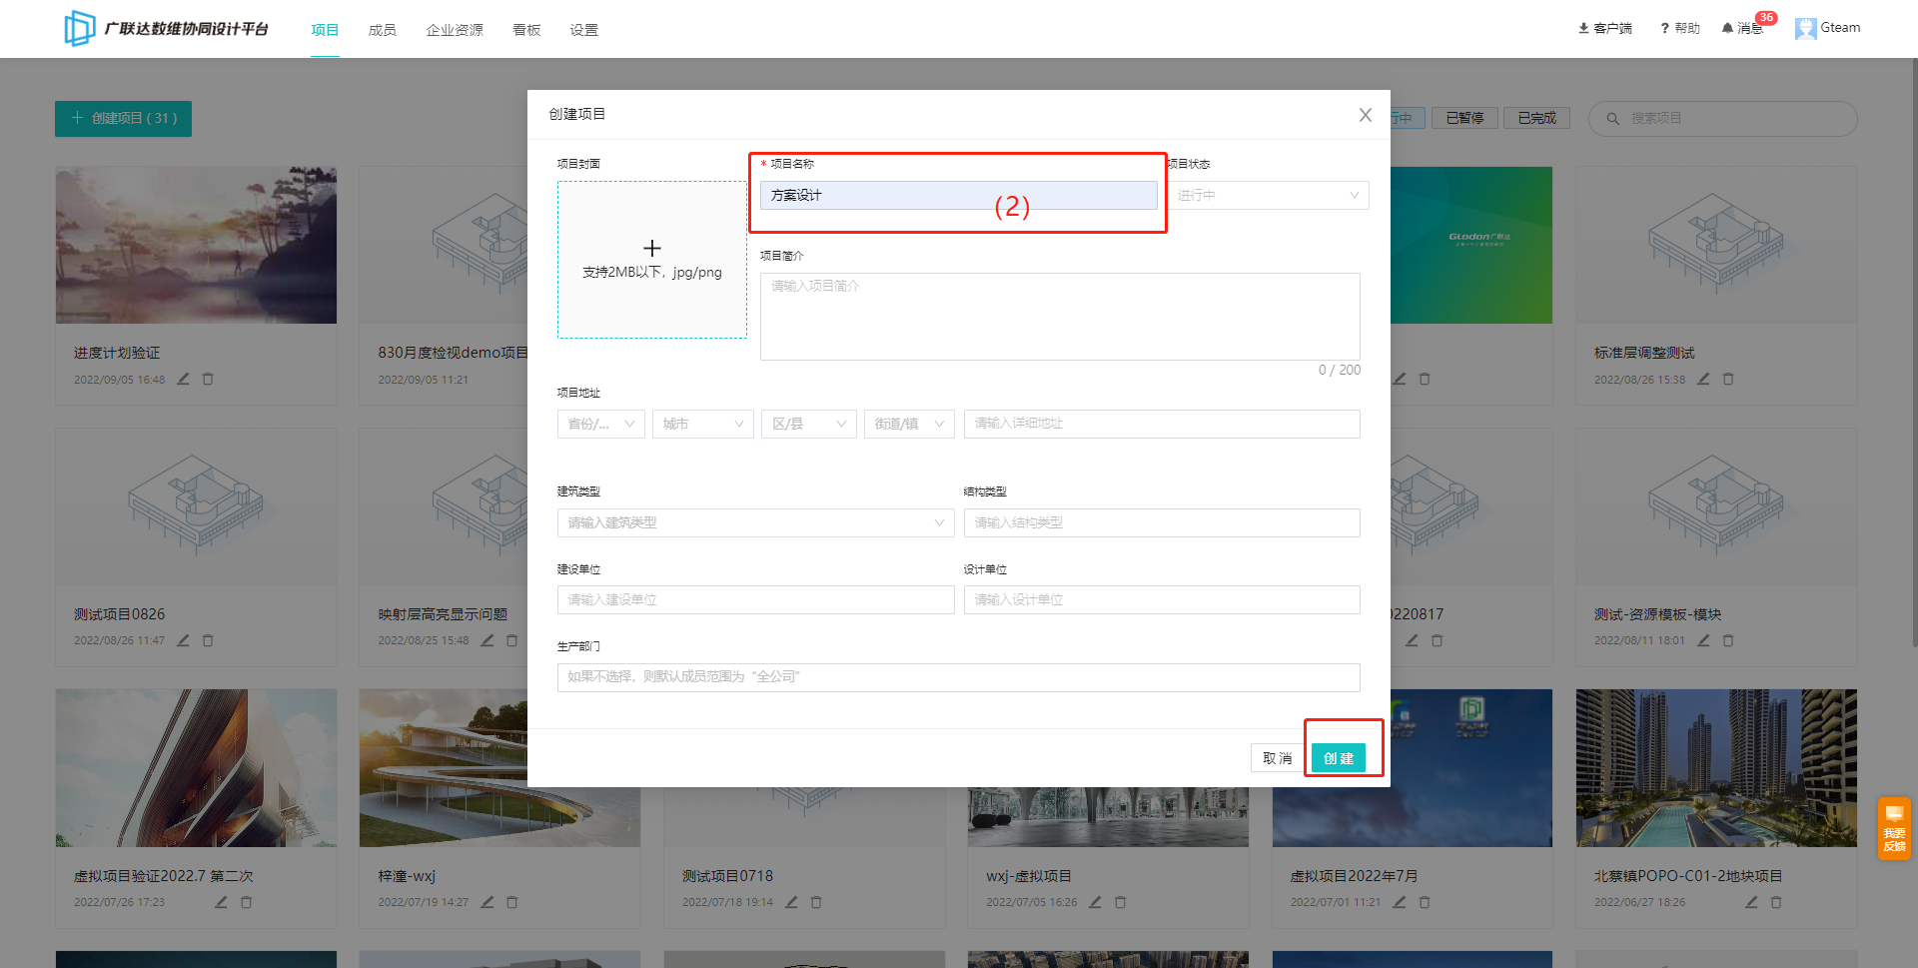Delete the wxj-虚拟项目 project
Image resolution: width=1918 pixels, height=968 pixels.
point(1120,902)
